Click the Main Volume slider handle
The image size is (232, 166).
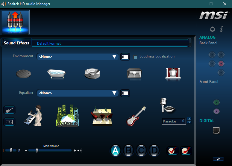click(37, 151)
